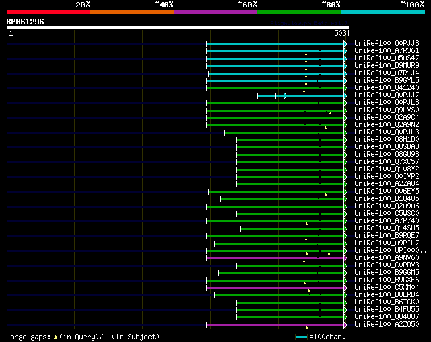The width and height of the screenshot is (431, 342).
Task: Select the UniRef100_B9GGM5 label
Action: (387, 273)
